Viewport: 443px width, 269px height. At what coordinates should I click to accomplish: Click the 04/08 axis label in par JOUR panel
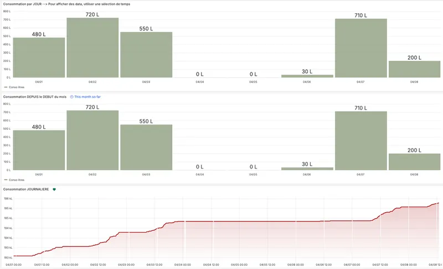414,82
